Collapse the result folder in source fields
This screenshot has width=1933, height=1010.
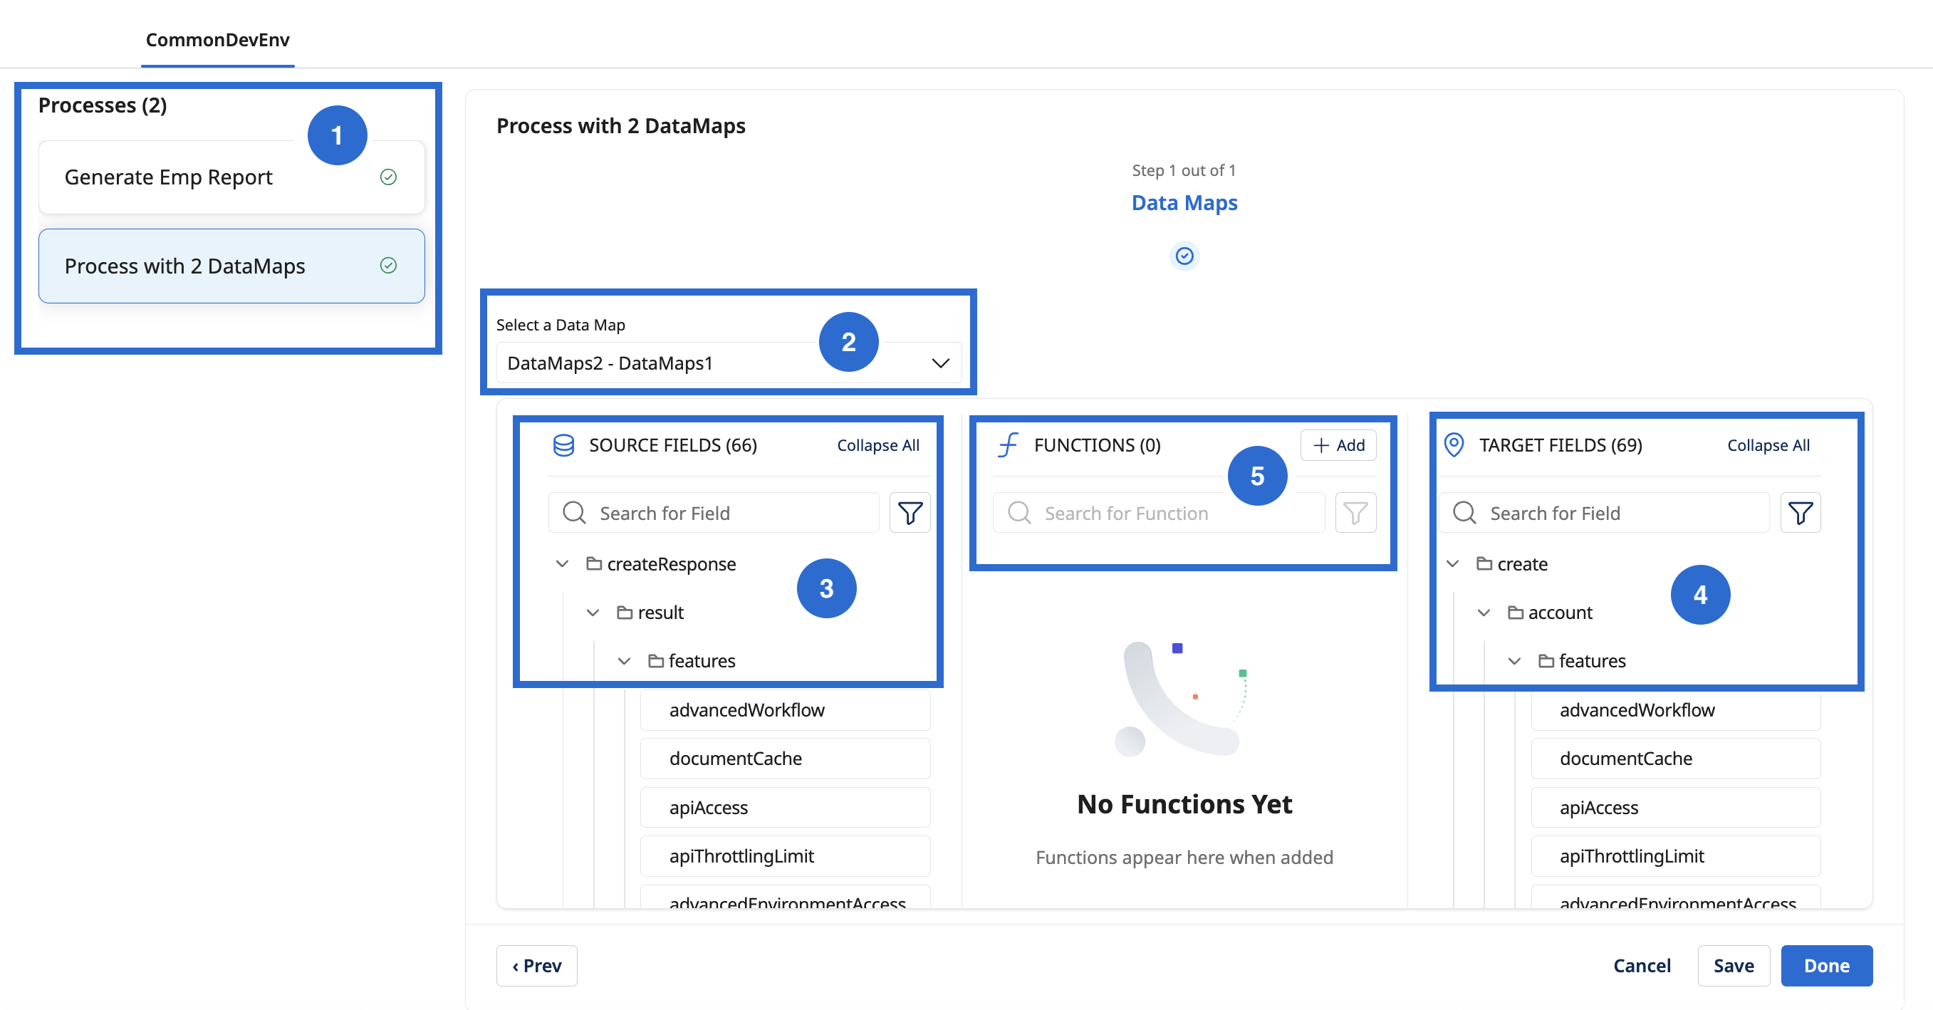pyautogui.click(x=593, y=613)
